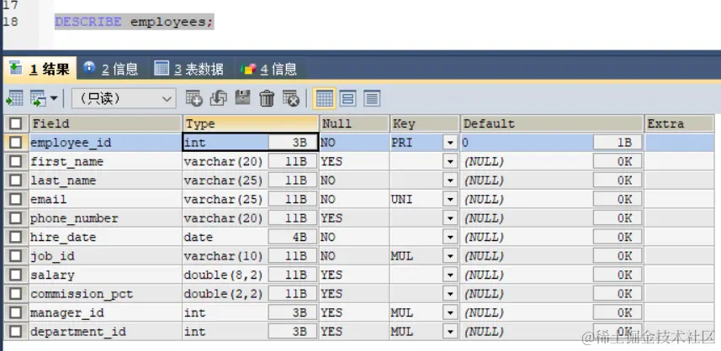Check the hire_date row checkbox
This screenshot has height=351, width=721.
click(x=16, y=237)
